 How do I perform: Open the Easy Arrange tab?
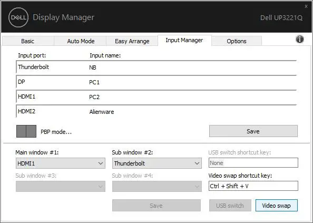(132, 41)
